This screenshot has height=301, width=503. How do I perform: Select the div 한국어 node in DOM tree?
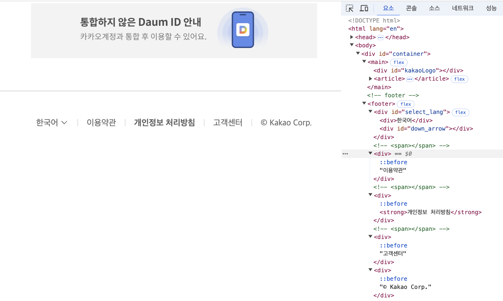coord(406,120)
